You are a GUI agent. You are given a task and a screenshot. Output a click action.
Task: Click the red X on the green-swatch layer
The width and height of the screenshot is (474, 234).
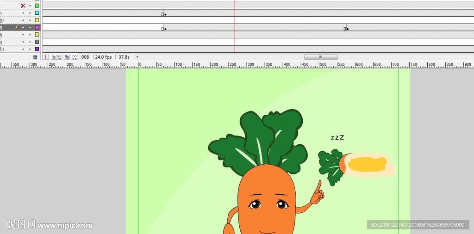[23, 6]
